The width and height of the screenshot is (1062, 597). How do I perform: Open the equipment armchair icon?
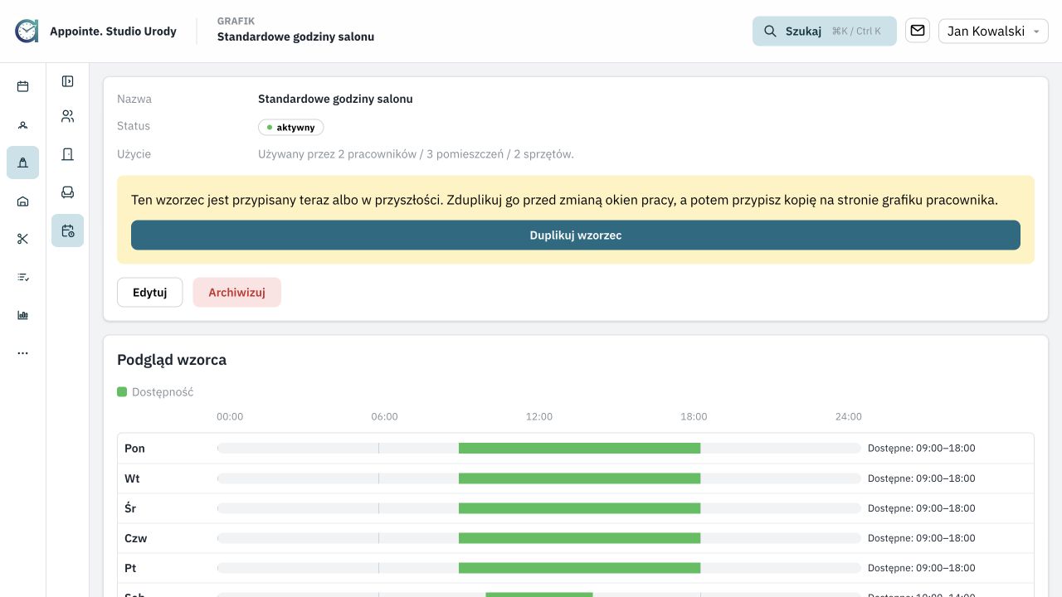pos(68,192)
